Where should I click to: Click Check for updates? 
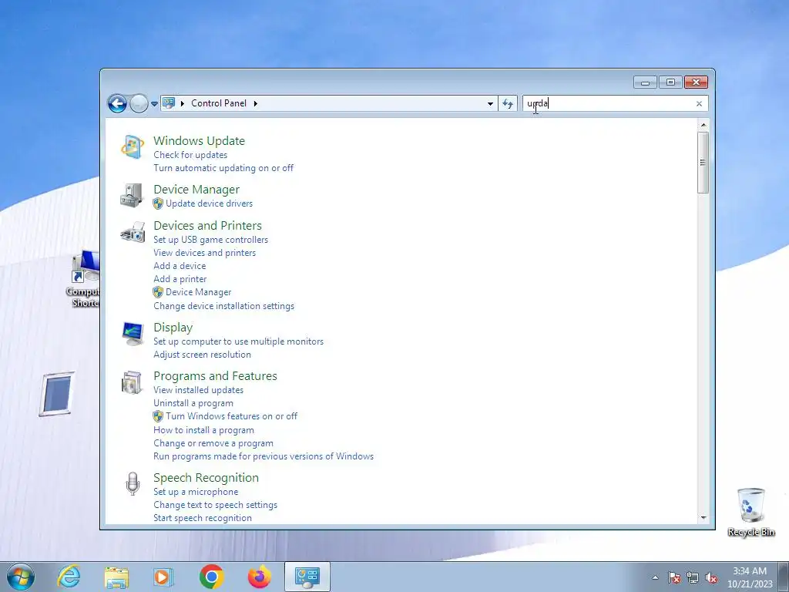pos(190,155)
